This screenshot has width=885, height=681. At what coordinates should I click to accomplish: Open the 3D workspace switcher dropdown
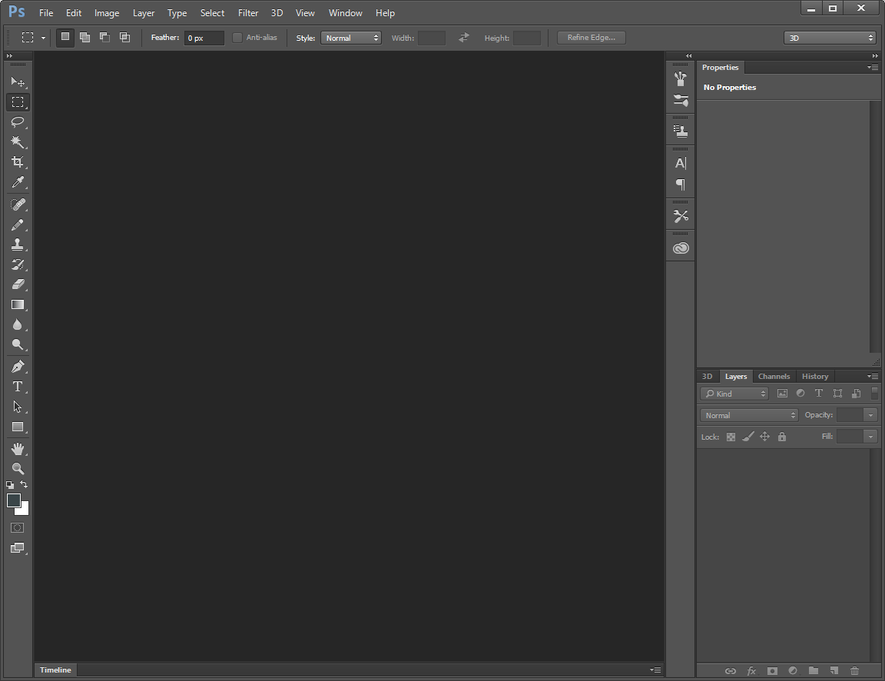click(x=830, y=38)
